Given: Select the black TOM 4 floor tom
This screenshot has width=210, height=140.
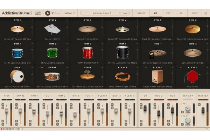Looking at the screenshot, I should 122,52.
